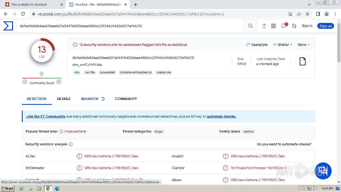Click the address bar URL
The image size is (341, 192).
click(131, 14)
